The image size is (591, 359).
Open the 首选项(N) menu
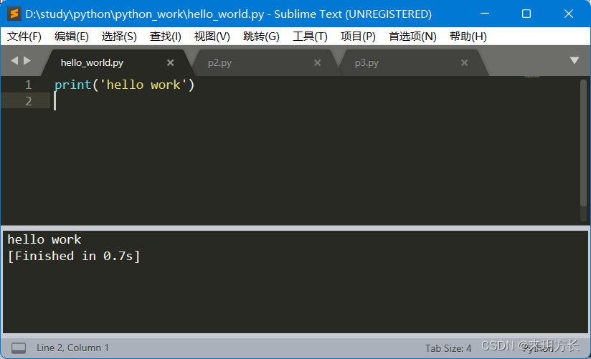click(412, 37)
